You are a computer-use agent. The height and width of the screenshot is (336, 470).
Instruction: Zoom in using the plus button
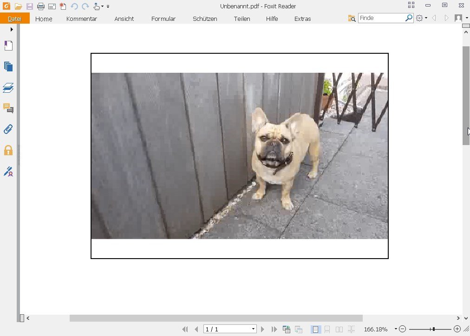pos(457,329)
